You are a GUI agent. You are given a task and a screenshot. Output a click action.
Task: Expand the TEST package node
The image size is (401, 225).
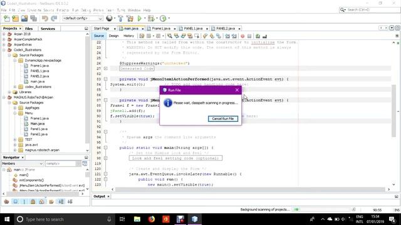click(15, 139)
